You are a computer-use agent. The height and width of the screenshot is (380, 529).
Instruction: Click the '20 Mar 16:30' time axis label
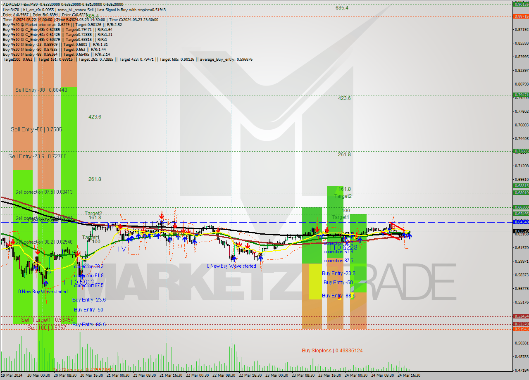click(92, 375)
